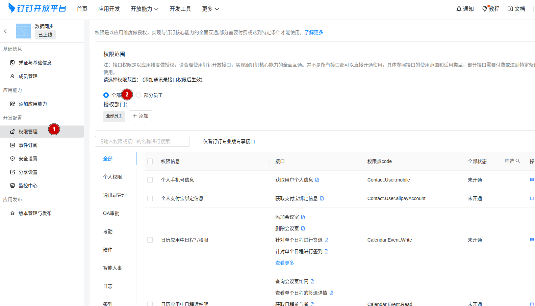
Task: Click the doc icon beside 添加会议室
Action: pyautogui.click(x=303, y=217)
